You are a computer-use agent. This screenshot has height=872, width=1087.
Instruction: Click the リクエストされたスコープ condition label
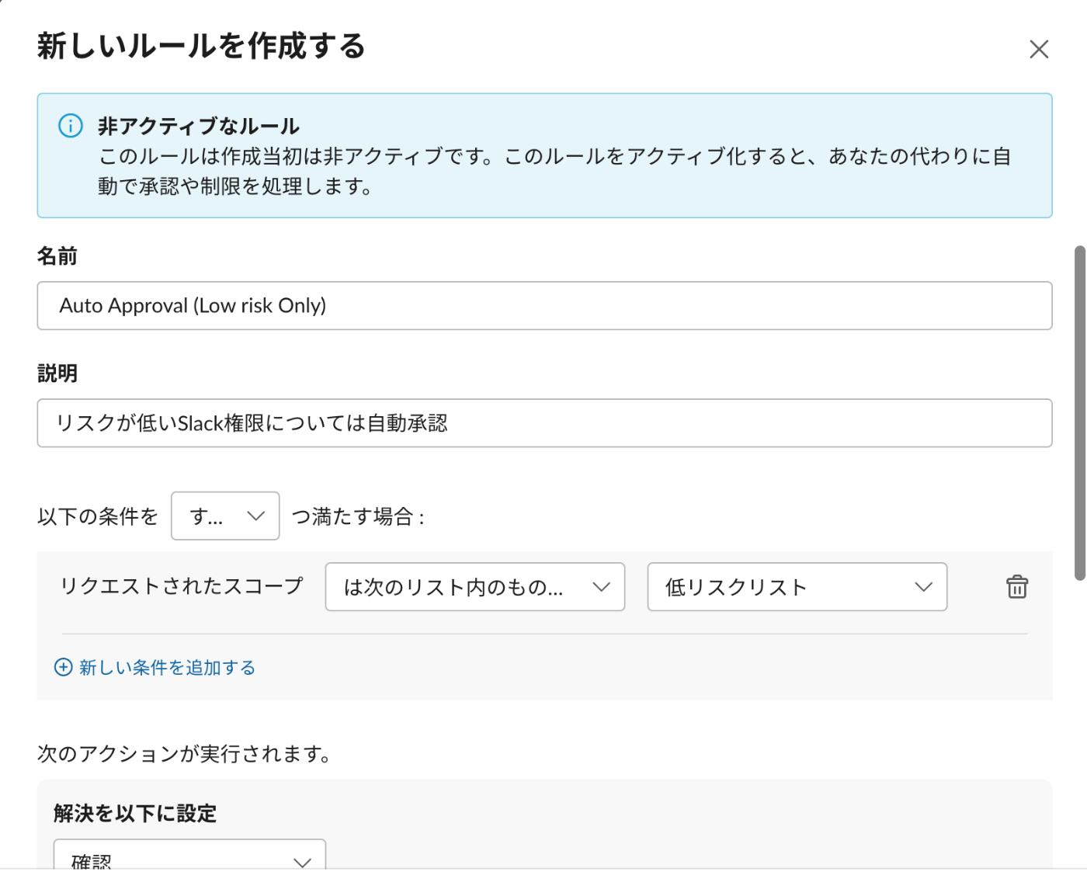182,586
